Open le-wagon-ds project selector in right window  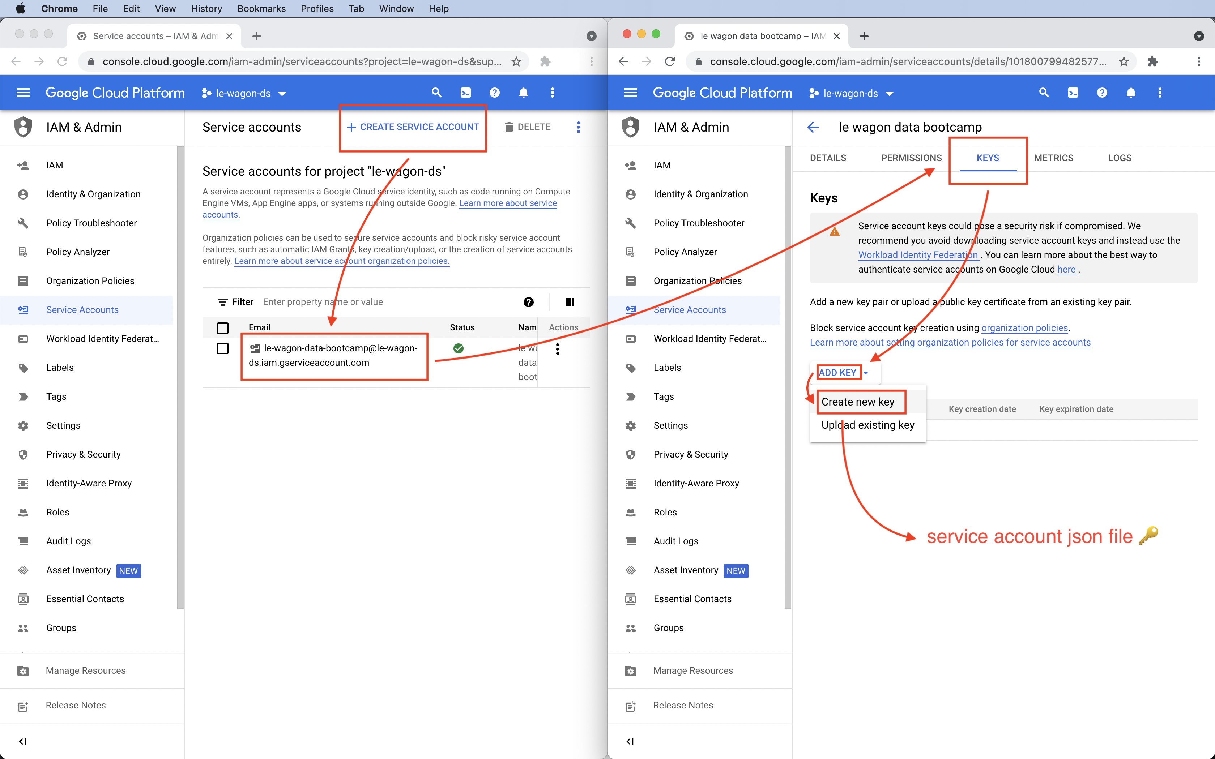(851, 93)
